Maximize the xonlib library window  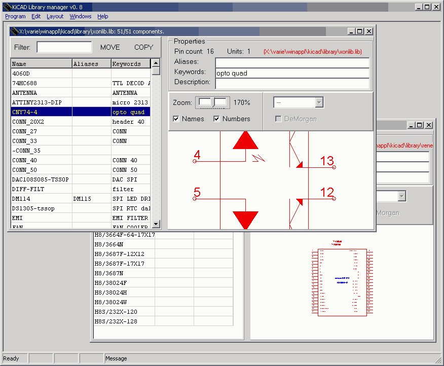pos(360,31)
